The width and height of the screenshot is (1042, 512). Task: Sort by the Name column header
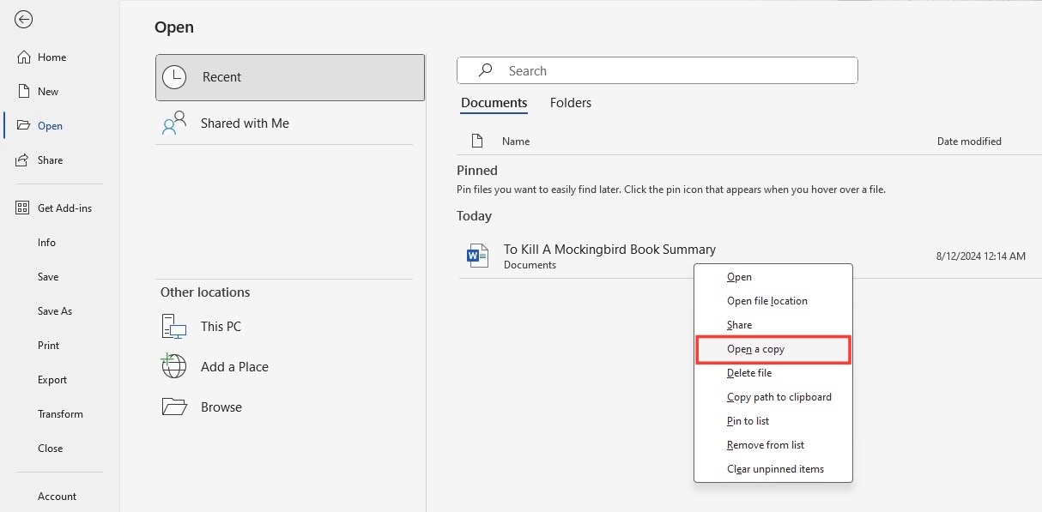[x=516, y=142]
